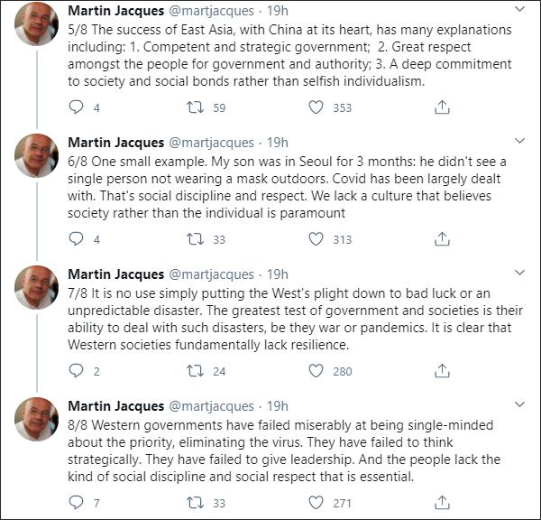This screenshot has height=520, width=541.
Task: Retweet the 7/8 resilience tweet
Action: tap(195, 371)
